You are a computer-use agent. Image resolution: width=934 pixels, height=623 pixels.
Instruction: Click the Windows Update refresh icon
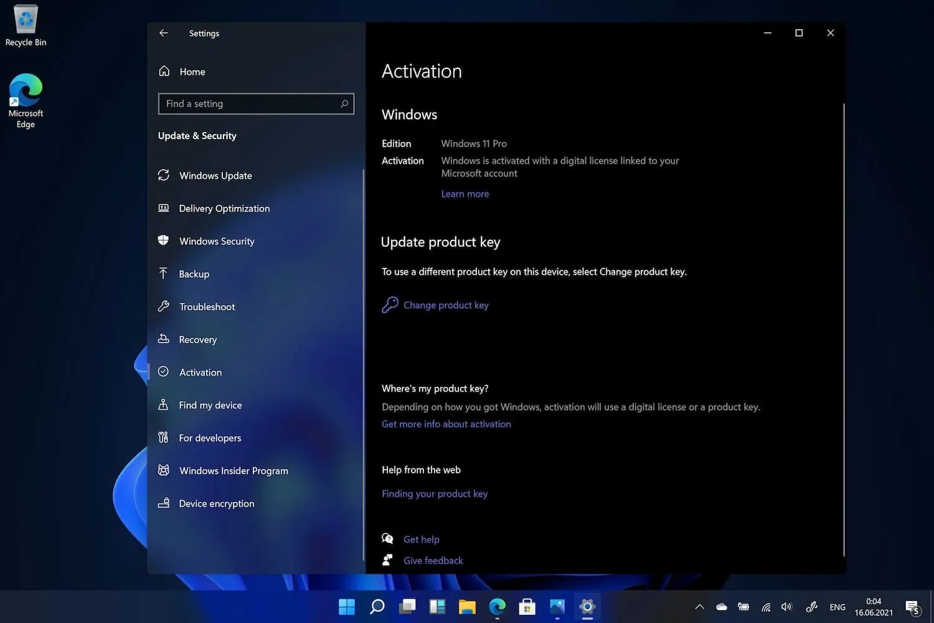(164, 175)
